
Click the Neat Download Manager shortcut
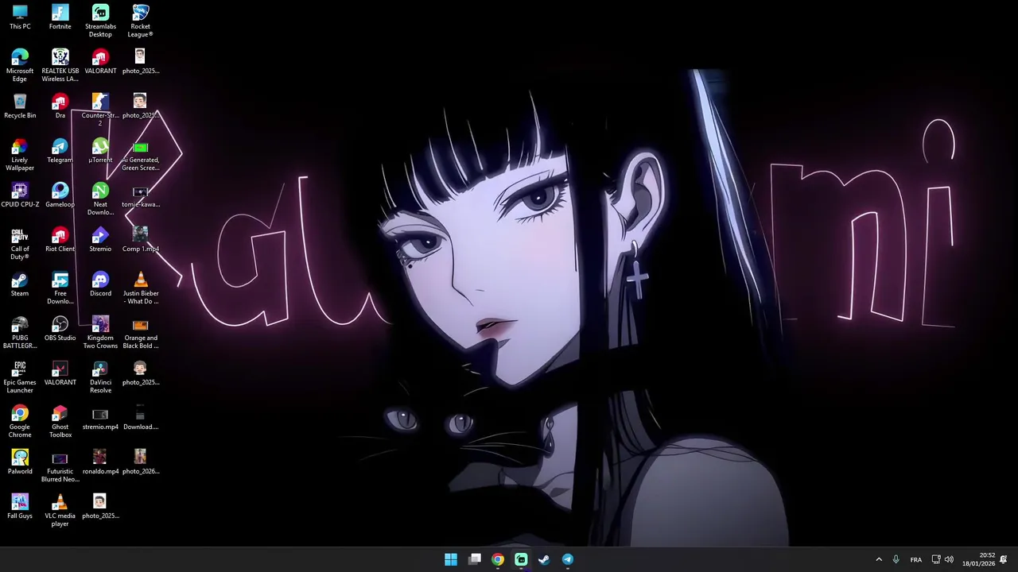[100, 199]
